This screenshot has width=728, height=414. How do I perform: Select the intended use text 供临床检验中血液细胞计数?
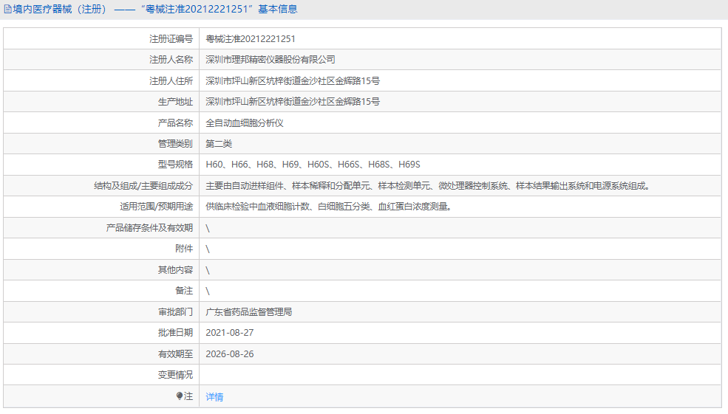[329, 207]
